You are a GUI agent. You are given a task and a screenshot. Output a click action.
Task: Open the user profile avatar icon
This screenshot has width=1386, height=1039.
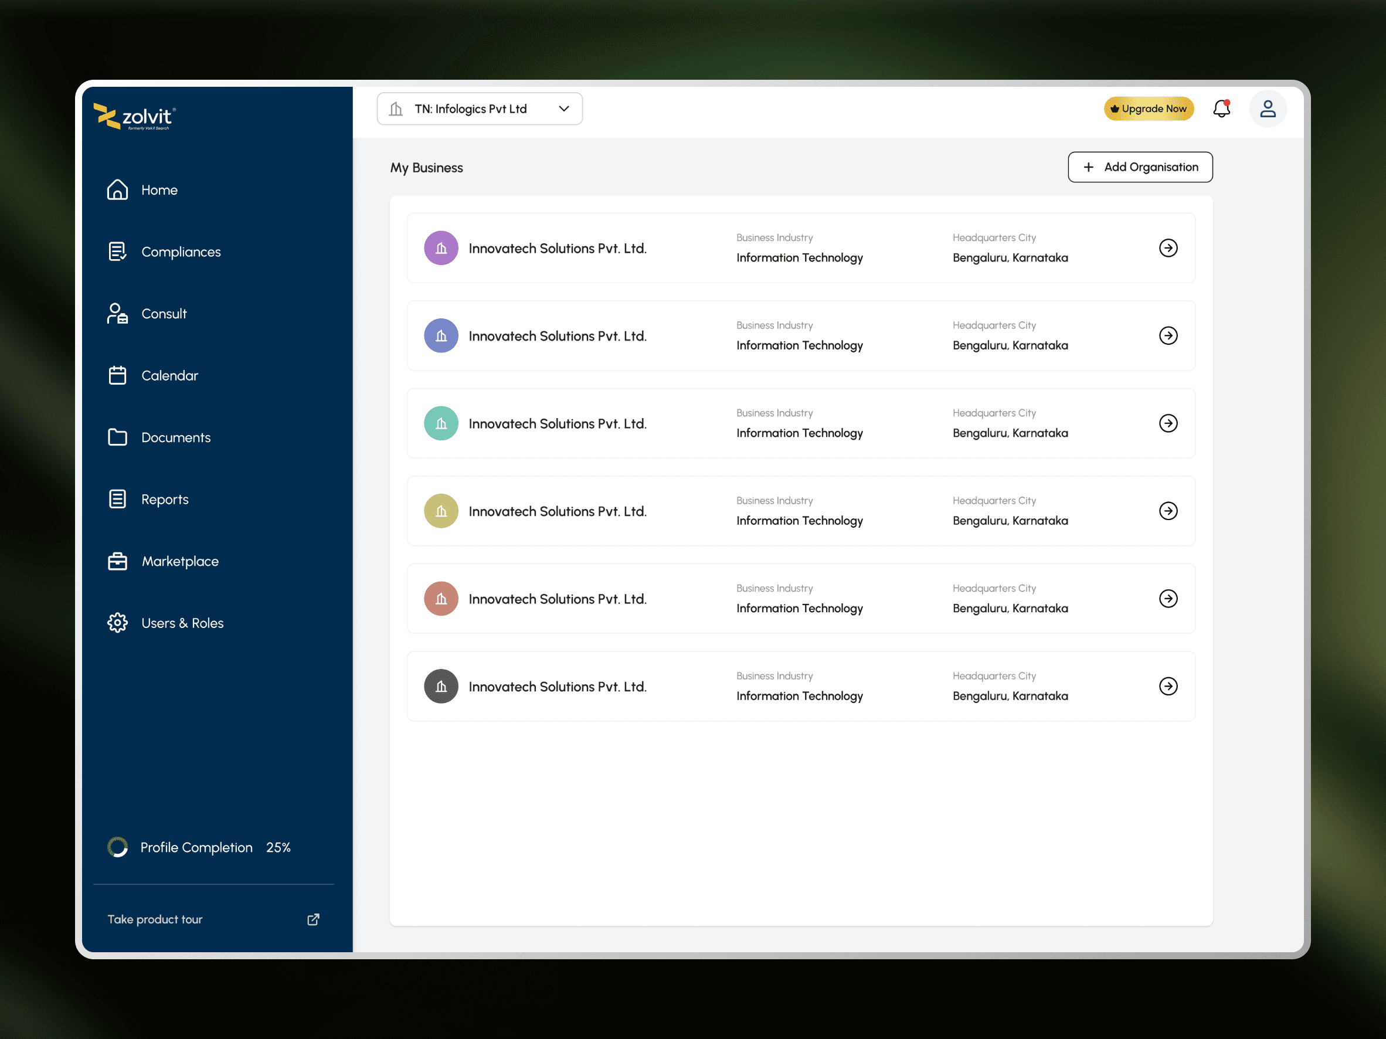1268,109
